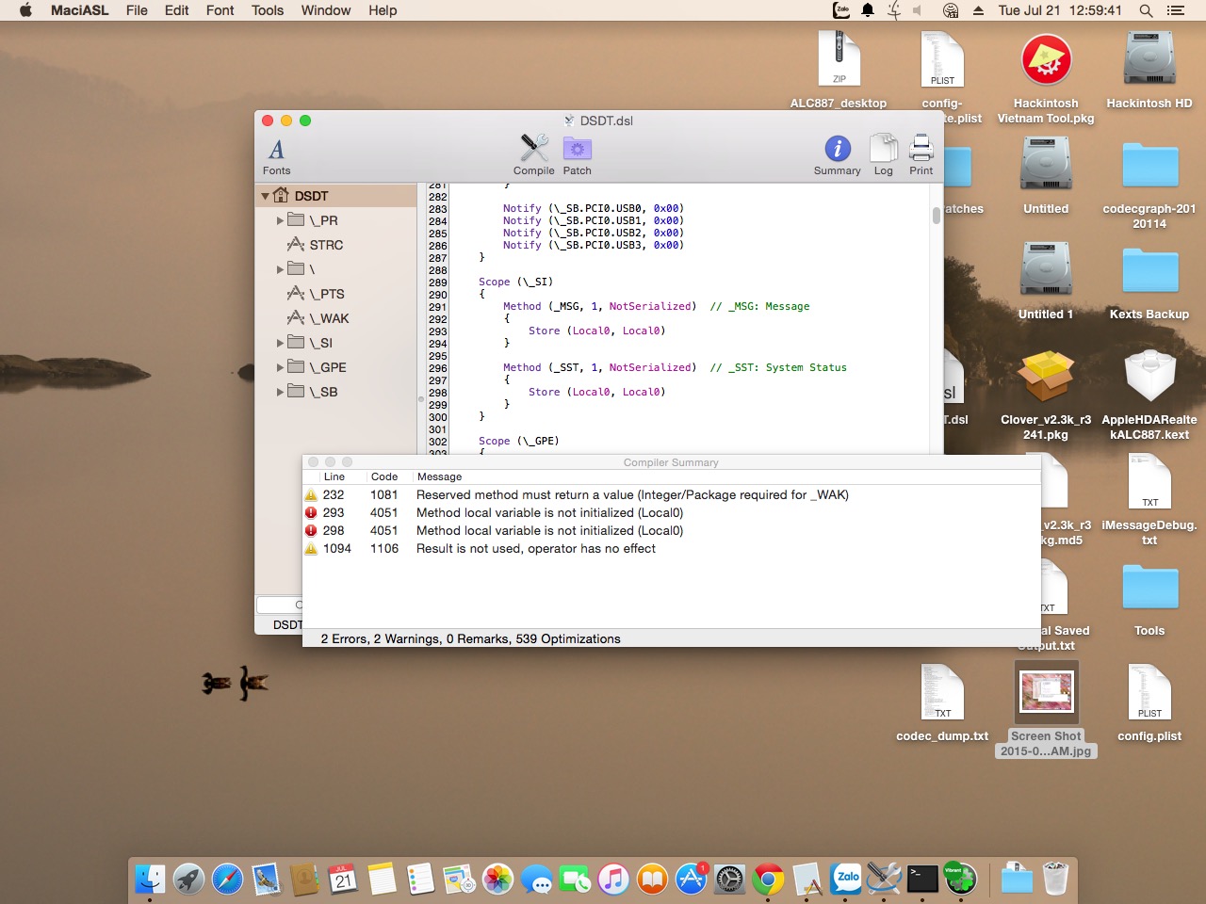
Task: Select the Screen Shot thumbnail on the desktop
Action: [1046, 710]
